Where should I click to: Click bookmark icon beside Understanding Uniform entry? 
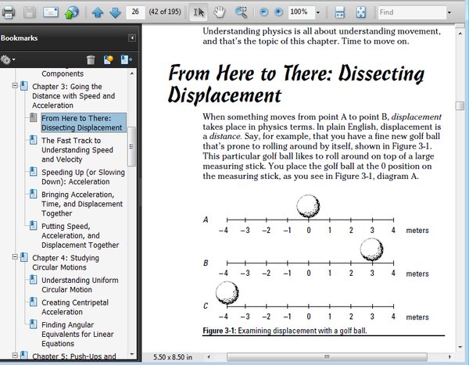(34, 280)
